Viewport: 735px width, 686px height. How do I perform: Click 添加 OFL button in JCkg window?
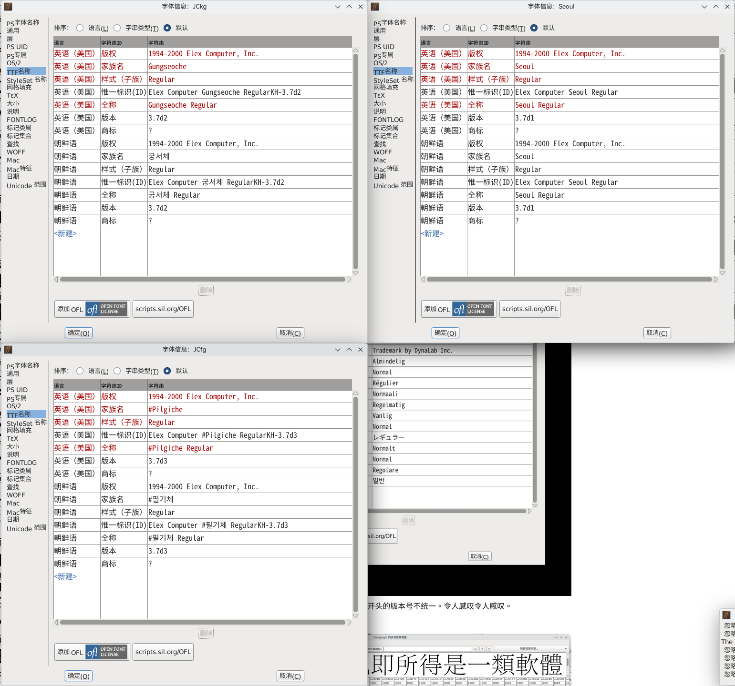(92, 309)
